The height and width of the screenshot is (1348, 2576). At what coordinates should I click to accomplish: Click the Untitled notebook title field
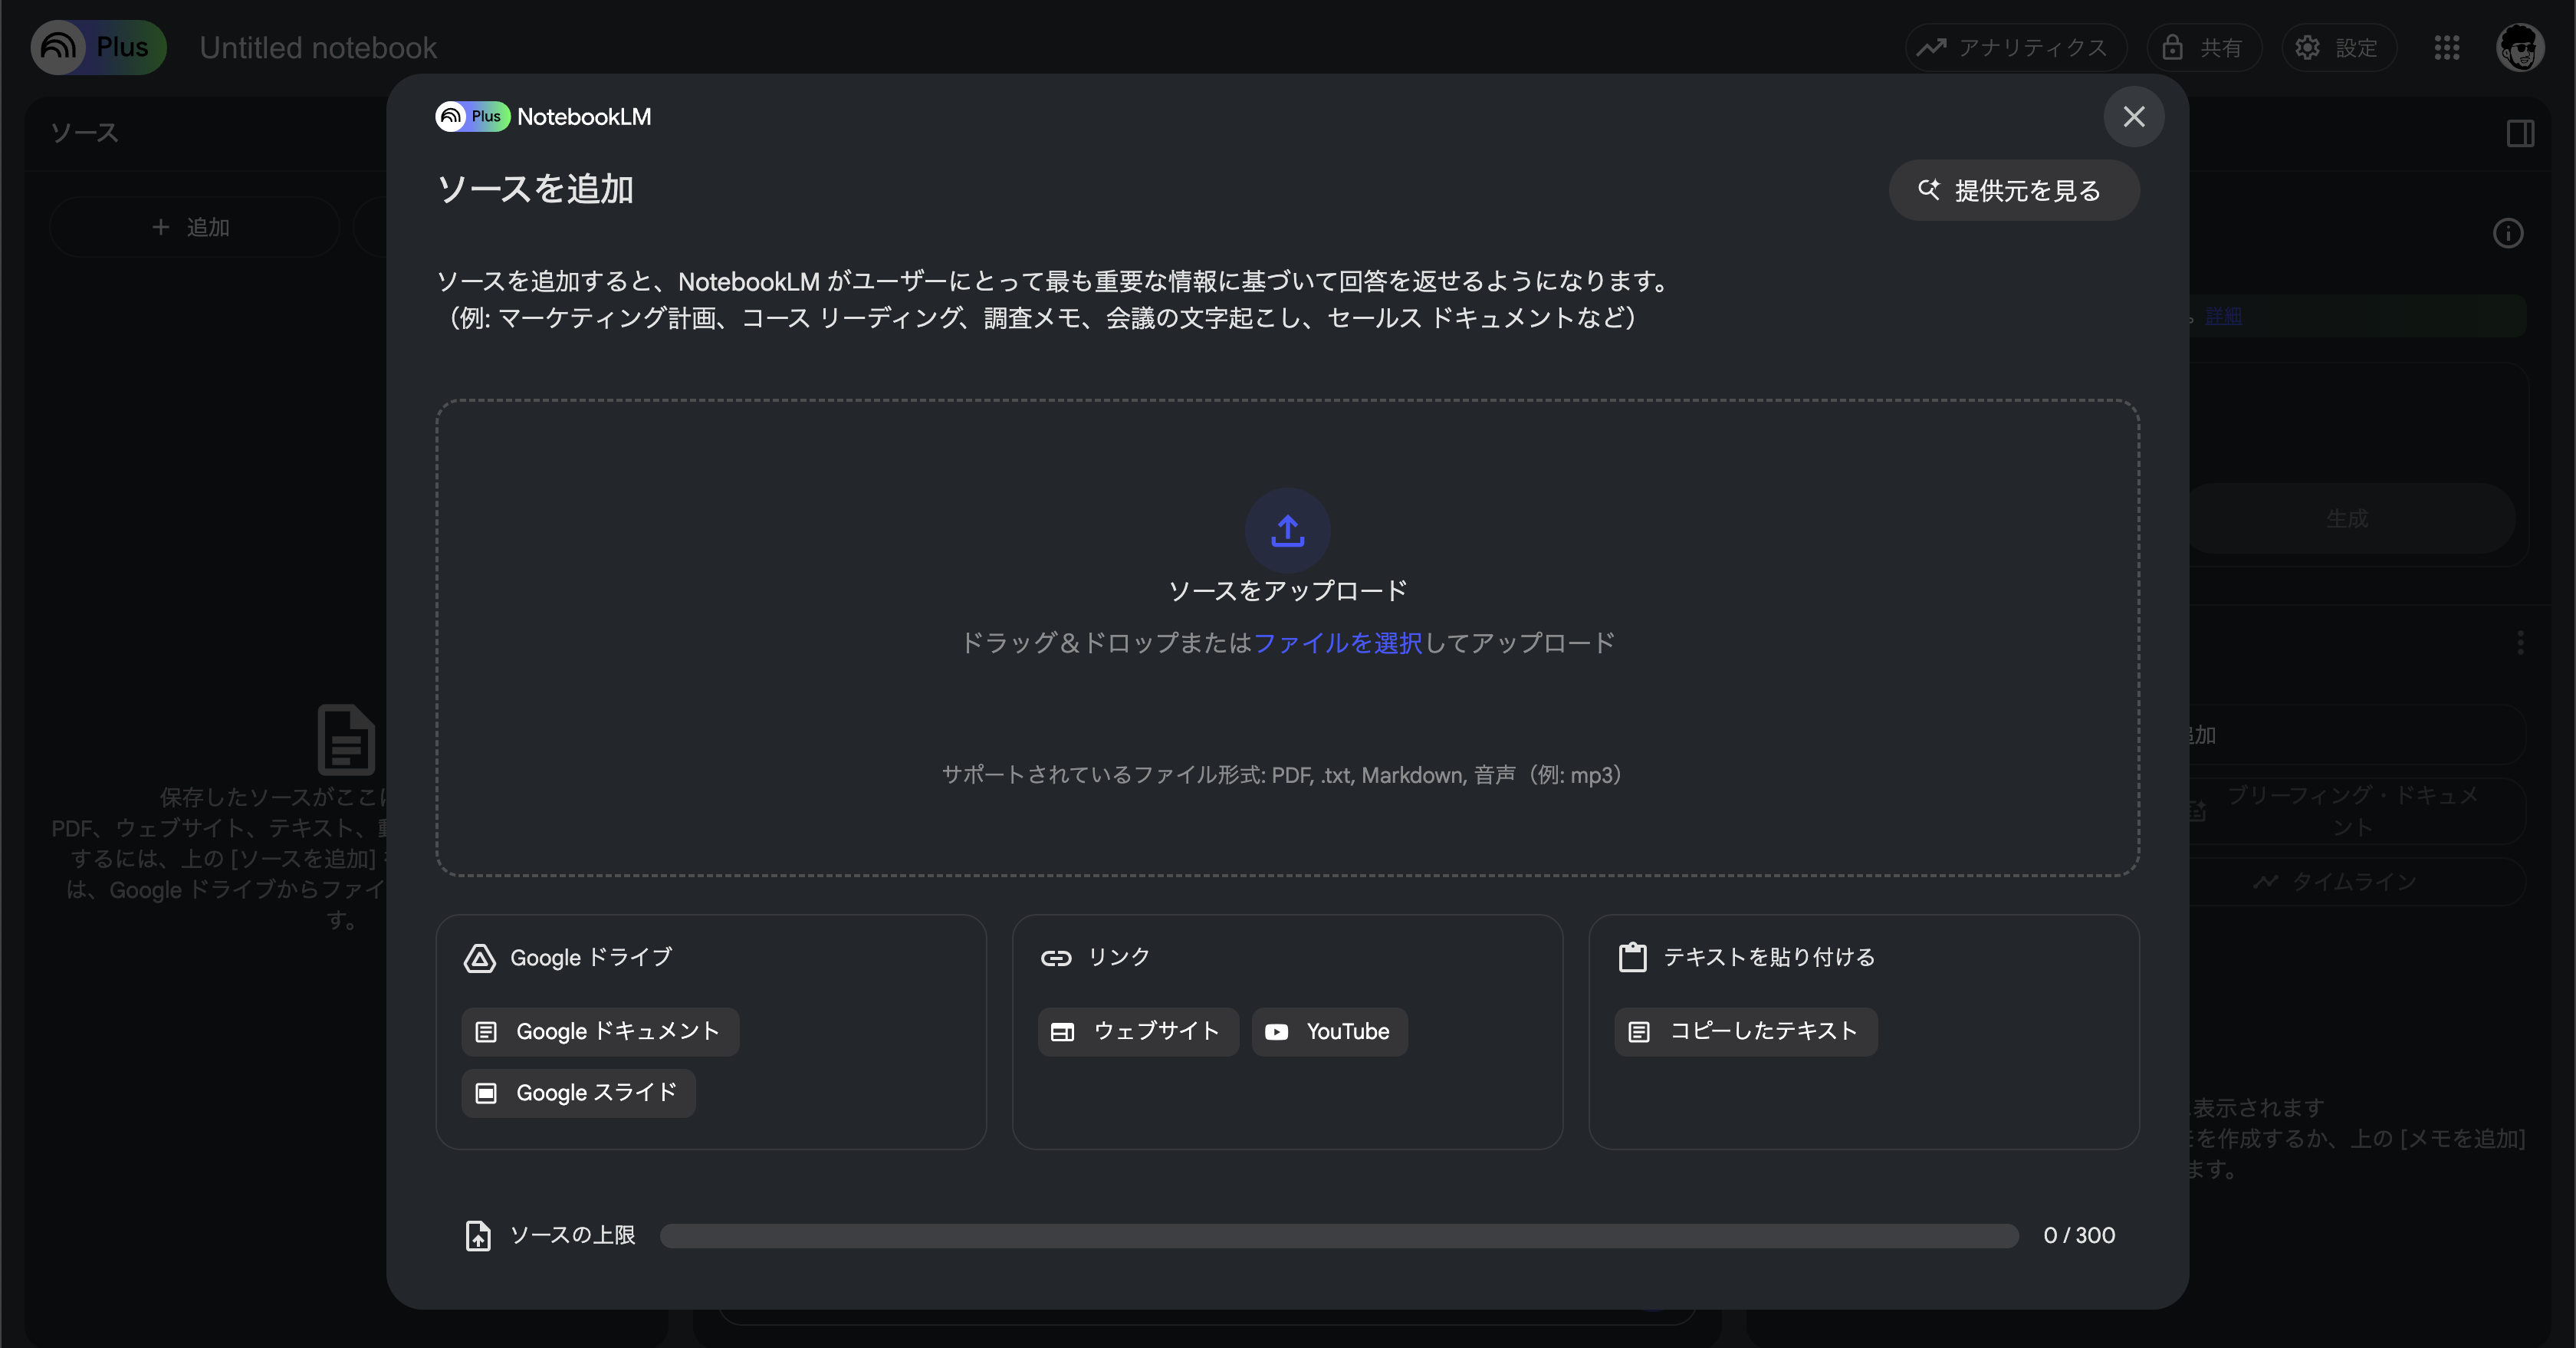click(318, 47)
